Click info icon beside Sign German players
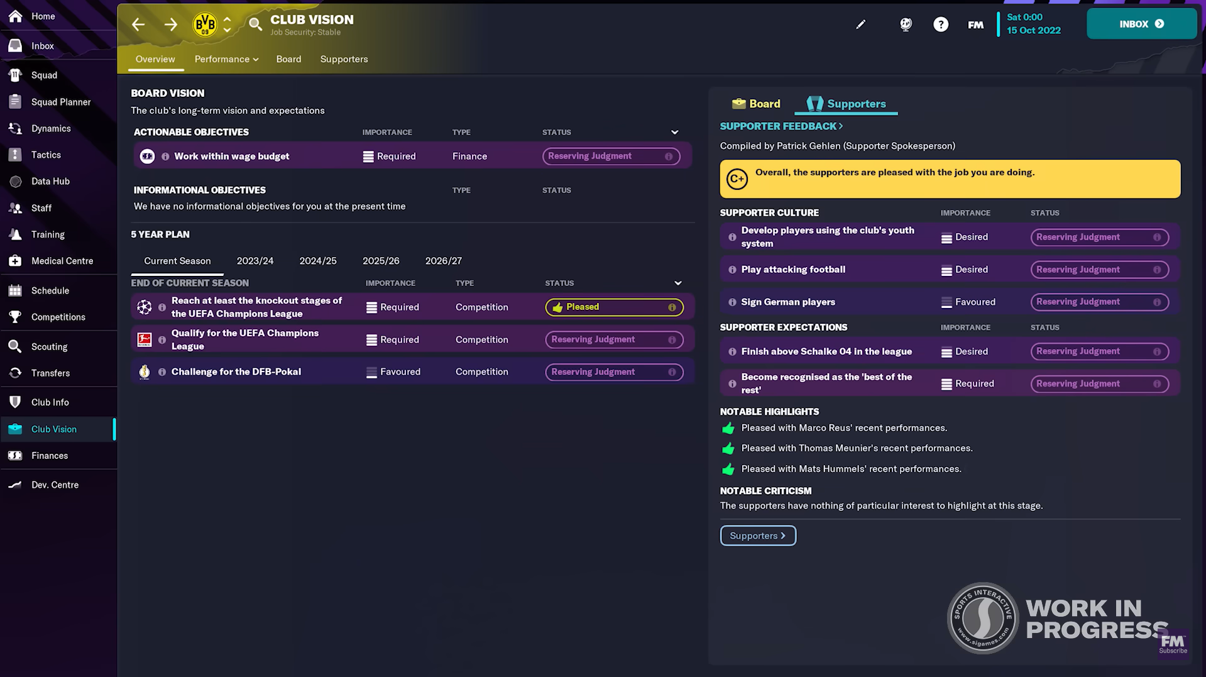1206x677 pixels. 732,302
